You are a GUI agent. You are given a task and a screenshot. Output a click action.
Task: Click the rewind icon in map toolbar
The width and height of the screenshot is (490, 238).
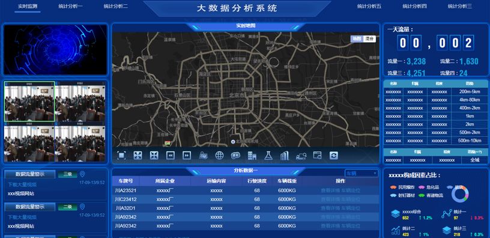(171, 156)
